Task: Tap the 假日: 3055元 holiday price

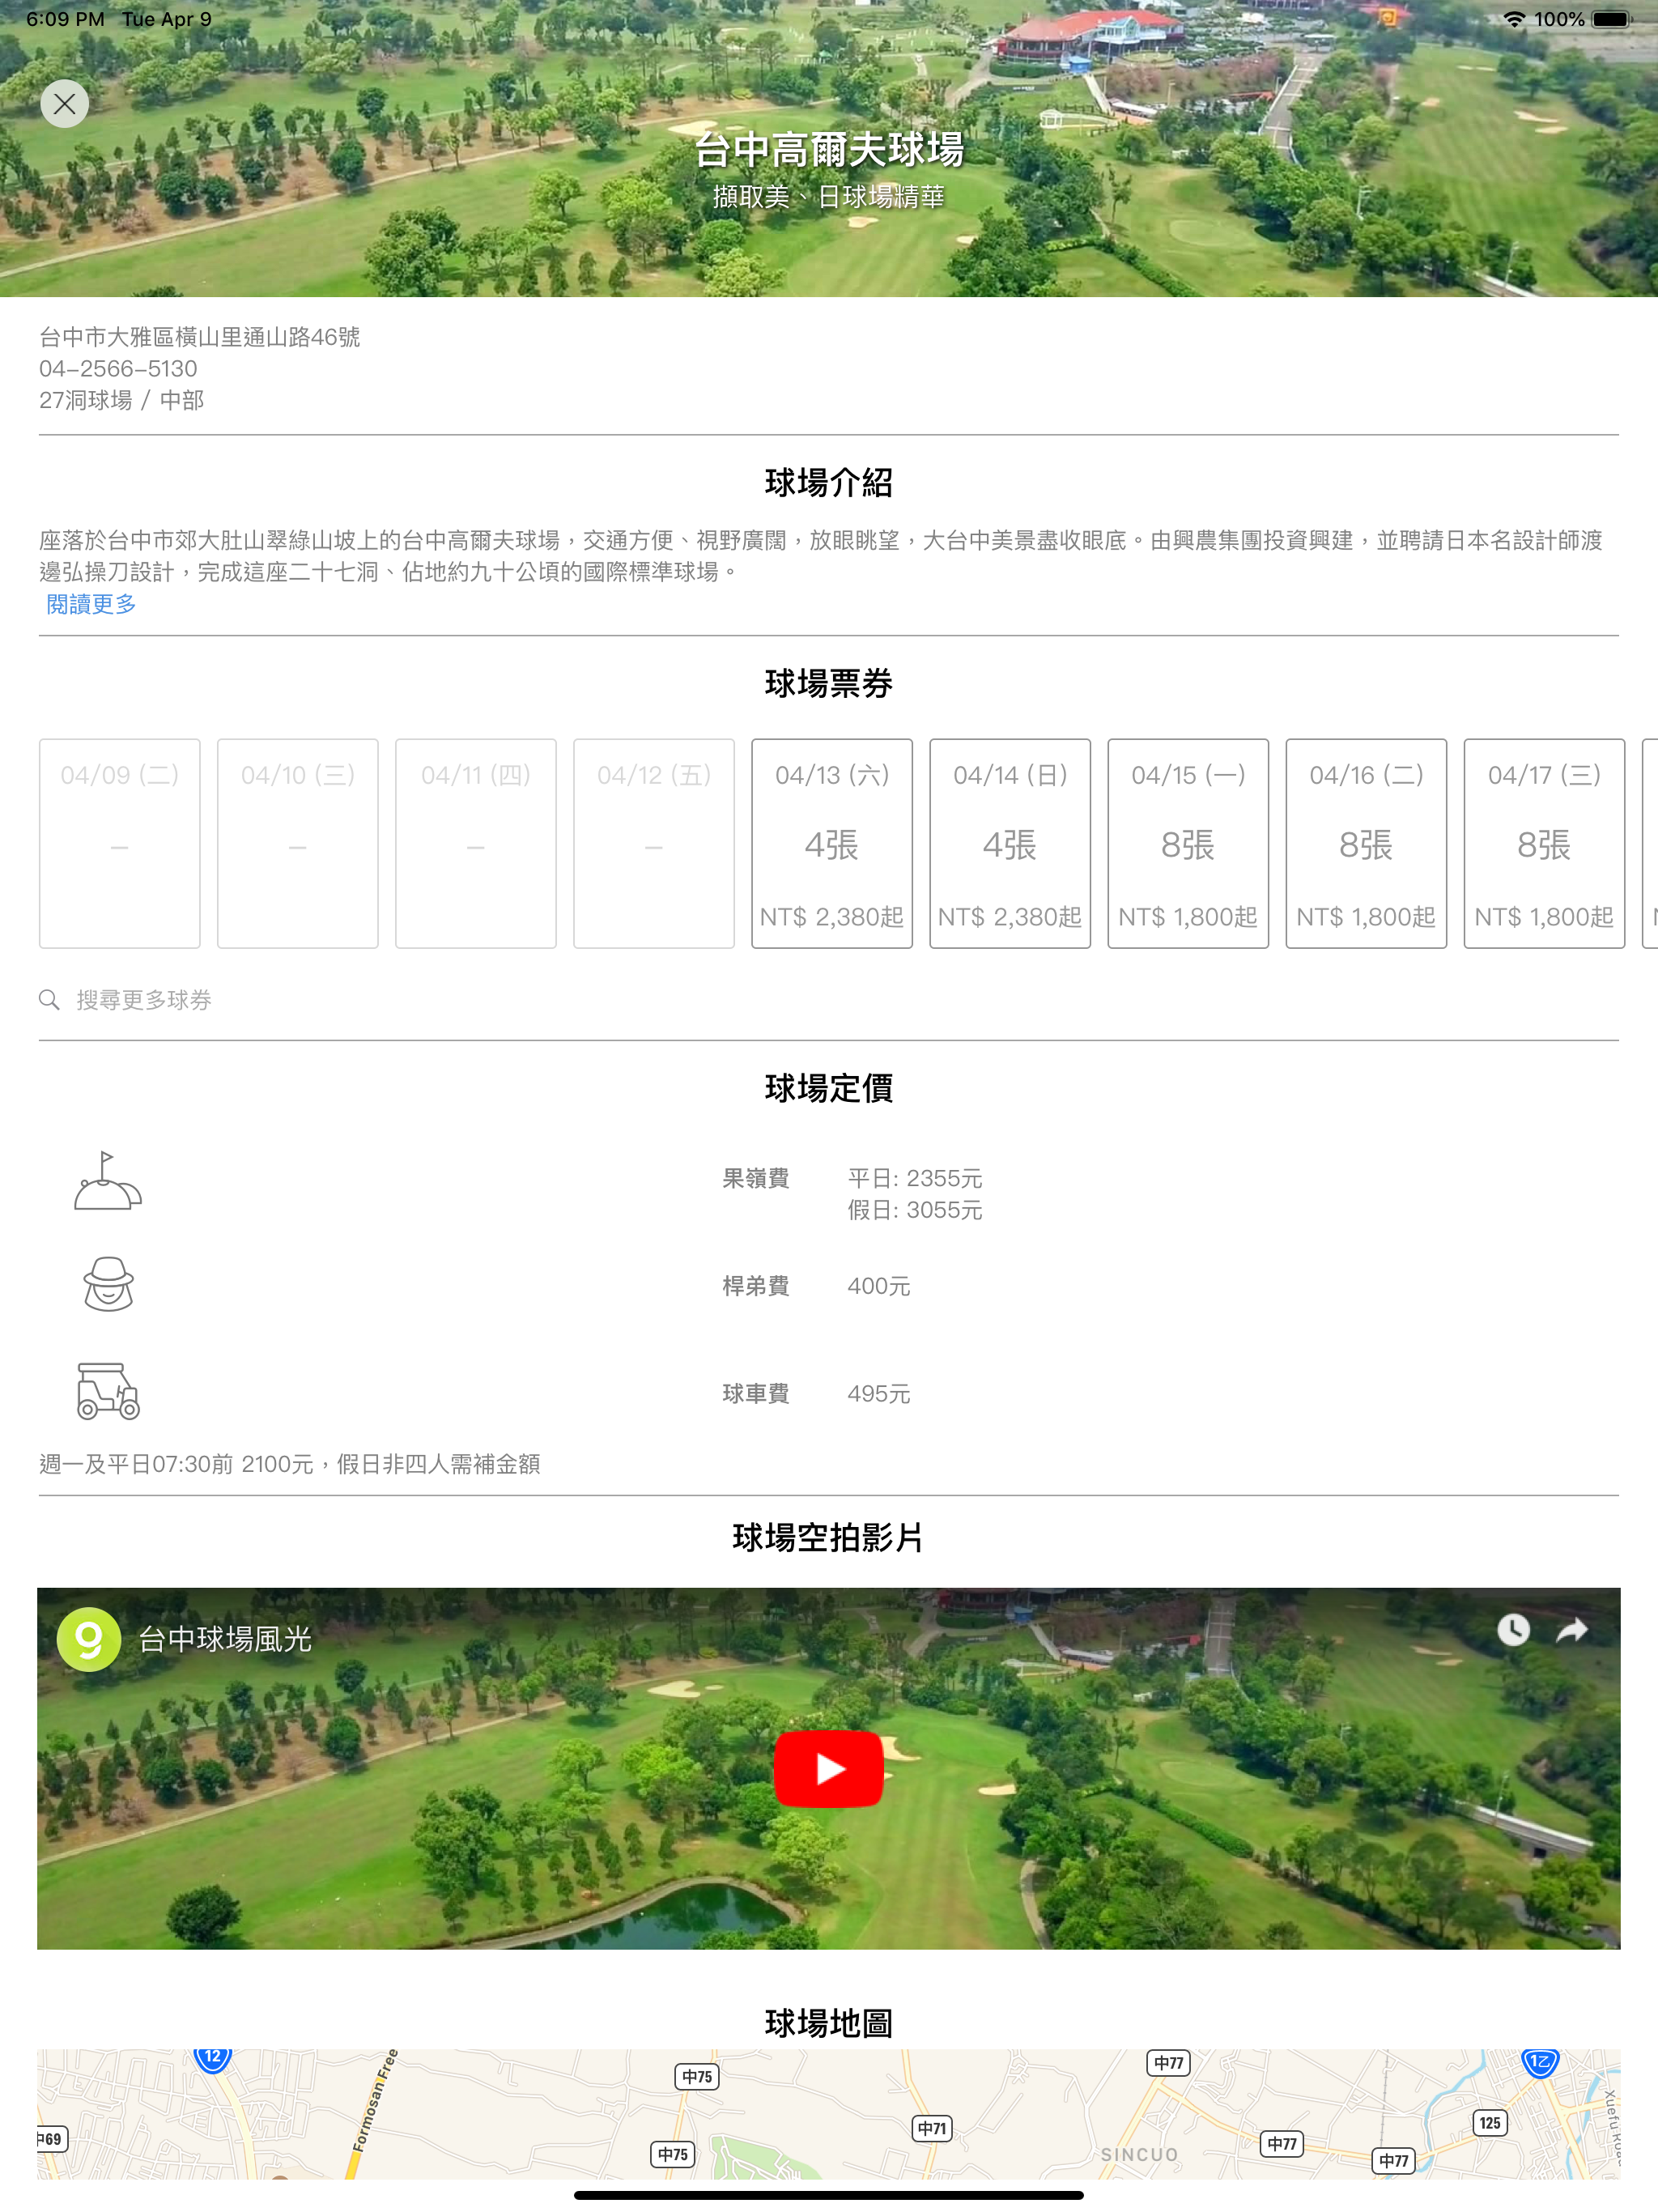Action: tap(915, 1210)
